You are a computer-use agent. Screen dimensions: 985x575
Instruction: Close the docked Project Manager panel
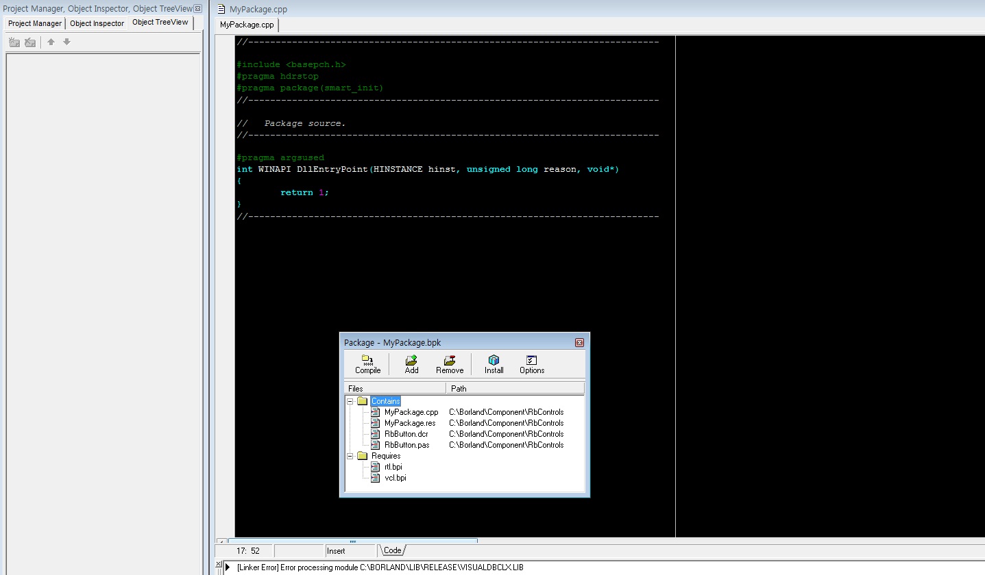pyautogui.click(x=198, y=9)
